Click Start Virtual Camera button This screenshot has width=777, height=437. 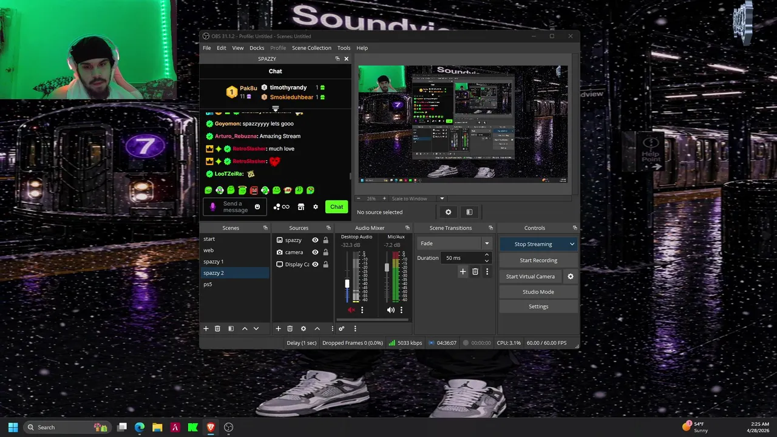[531, 276]
